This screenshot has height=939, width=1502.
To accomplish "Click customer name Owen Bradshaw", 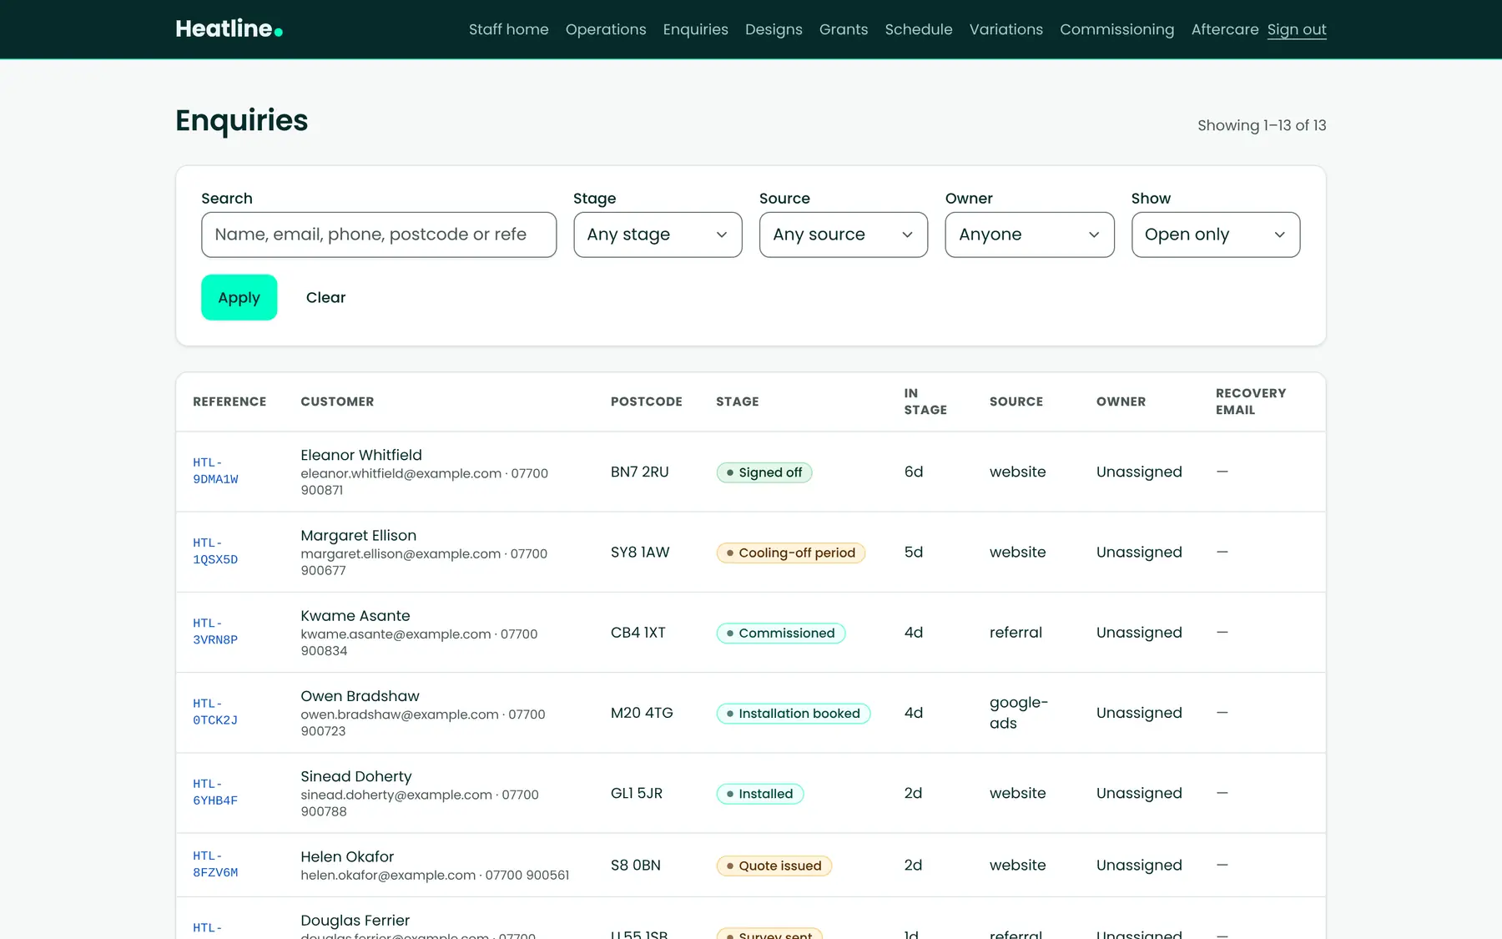I will pyautogui.click(x=360, y=696).
